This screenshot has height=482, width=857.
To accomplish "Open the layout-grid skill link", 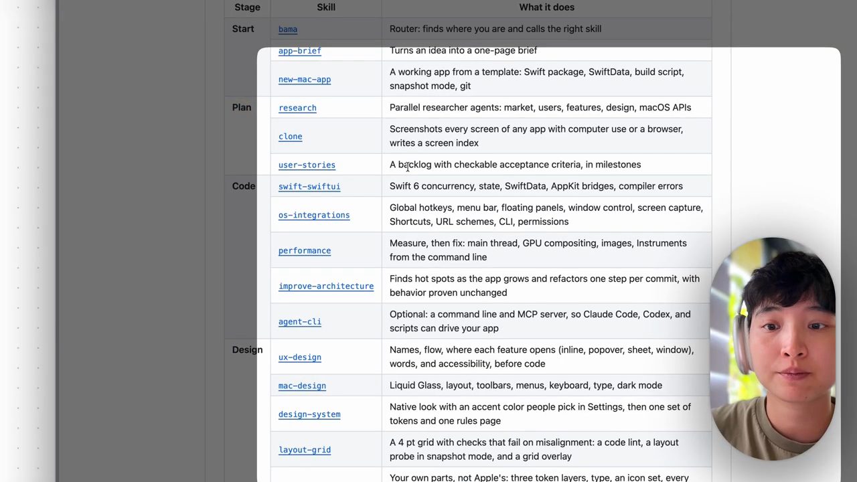I will click(305, 450).
